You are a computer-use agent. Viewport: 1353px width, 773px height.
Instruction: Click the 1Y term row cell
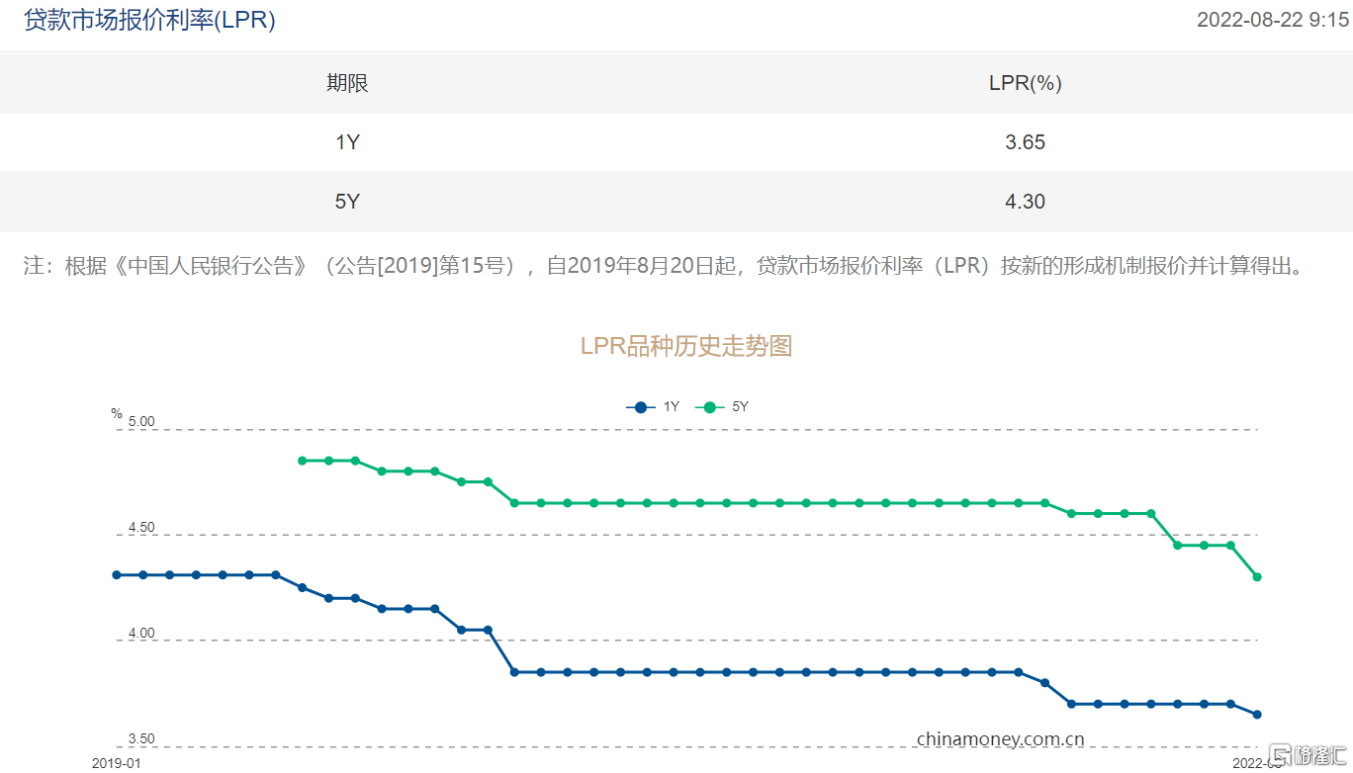[347, 142]
